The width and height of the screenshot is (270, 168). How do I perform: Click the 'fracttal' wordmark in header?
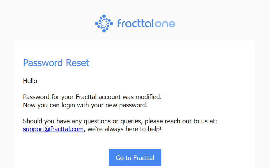pos(135,24)
